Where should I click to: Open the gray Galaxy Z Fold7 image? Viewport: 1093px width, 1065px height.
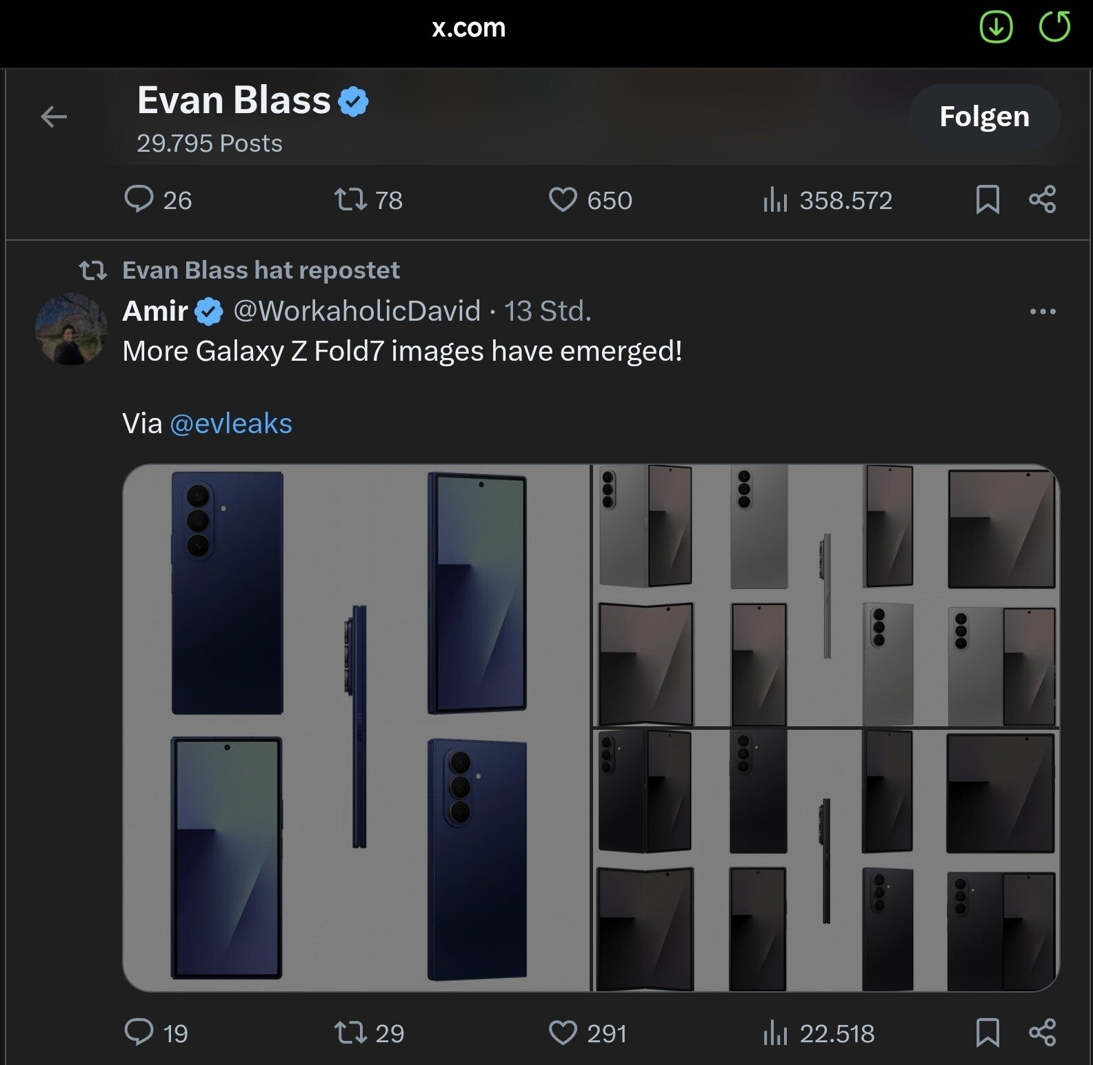click(825, 596)
